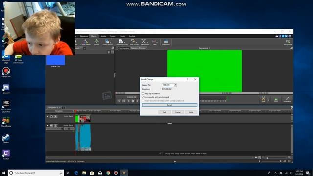
Task: Toggle Video Track 1 lock icon
Action: (55, 116)
